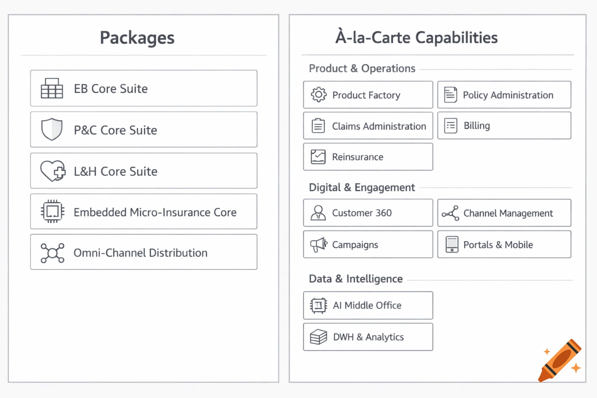Click the AI Middle Office chip icon

(318, 305)
